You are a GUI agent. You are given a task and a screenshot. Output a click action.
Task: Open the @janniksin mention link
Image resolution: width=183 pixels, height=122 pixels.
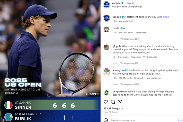coord(163,17)
